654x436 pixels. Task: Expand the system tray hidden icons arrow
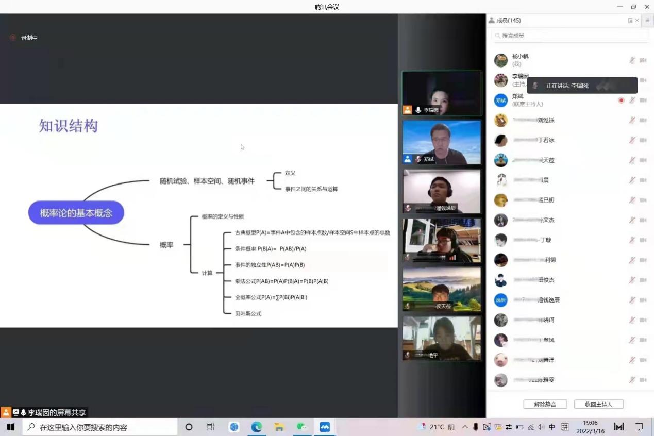click(465, 427)
